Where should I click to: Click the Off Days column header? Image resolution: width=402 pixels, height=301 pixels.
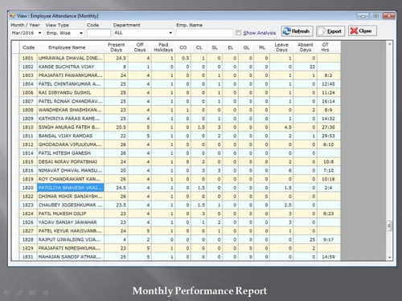[140, 47]
